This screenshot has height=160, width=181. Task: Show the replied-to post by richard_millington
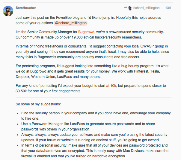pos(146,8)
